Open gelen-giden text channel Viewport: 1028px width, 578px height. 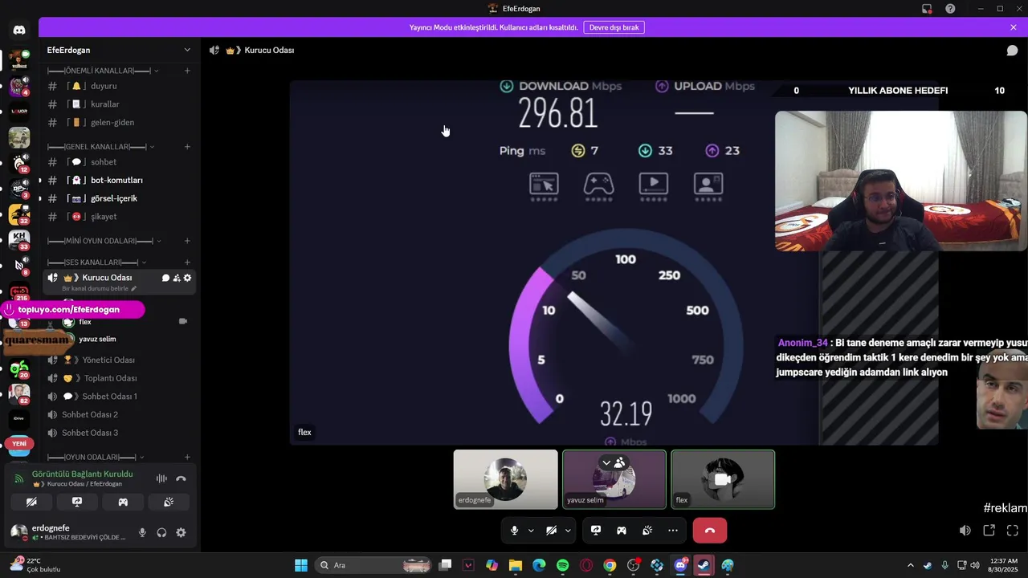[x=120, y=123]
